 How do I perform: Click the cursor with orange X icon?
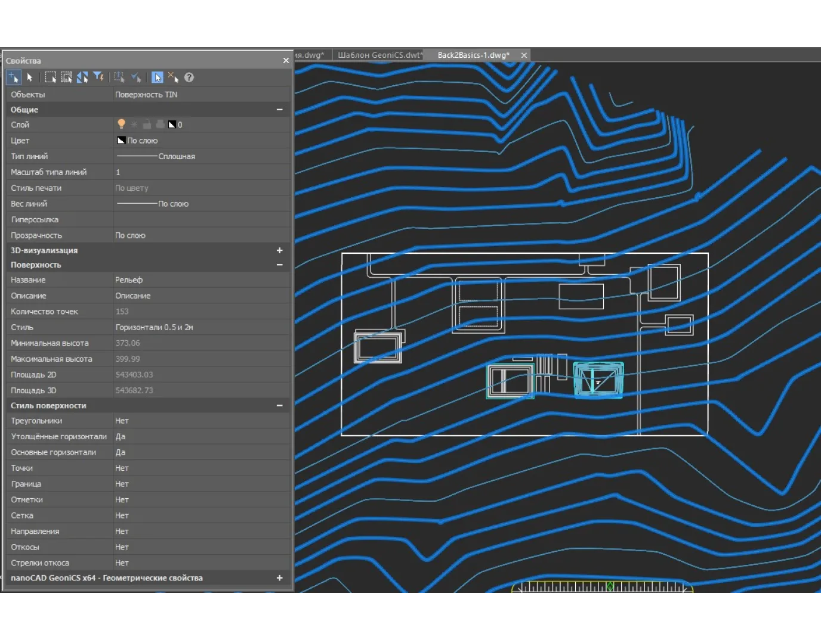pyautogui.click(x=173, y=77)
